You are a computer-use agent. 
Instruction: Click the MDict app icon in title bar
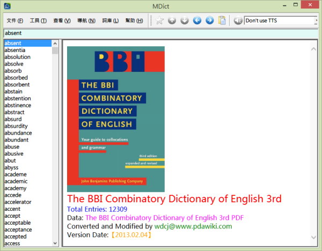[7, 6]
